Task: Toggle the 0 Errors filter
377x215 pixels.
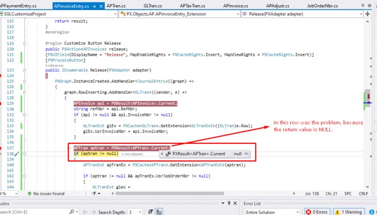Action: coord(317,212)
